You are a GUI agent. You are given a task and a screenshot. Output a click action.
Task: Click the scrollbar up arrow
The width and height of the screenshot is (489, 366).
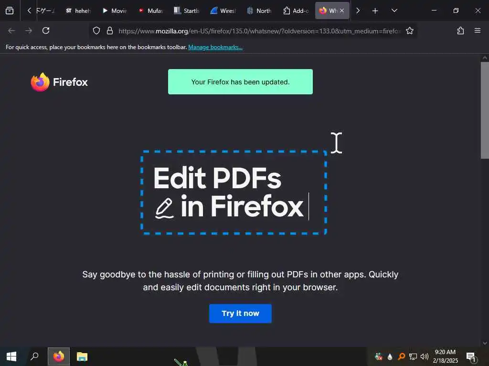pyautogui.click(x=485, y=58)
